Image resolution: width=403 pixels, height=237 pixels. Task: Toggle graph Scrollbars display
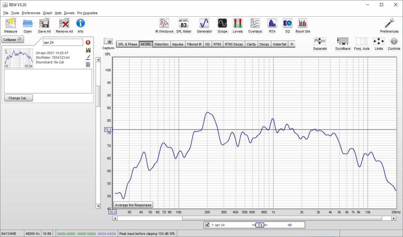point(343,41)
